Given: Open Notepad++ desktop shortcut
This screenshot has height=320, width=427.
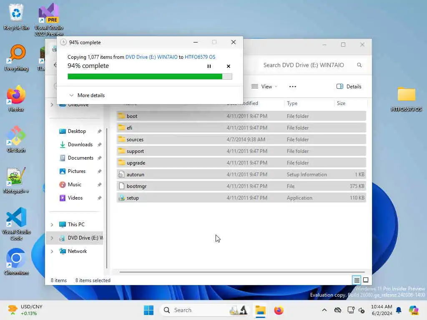Looking at the screenshot, I should point(16,180).
